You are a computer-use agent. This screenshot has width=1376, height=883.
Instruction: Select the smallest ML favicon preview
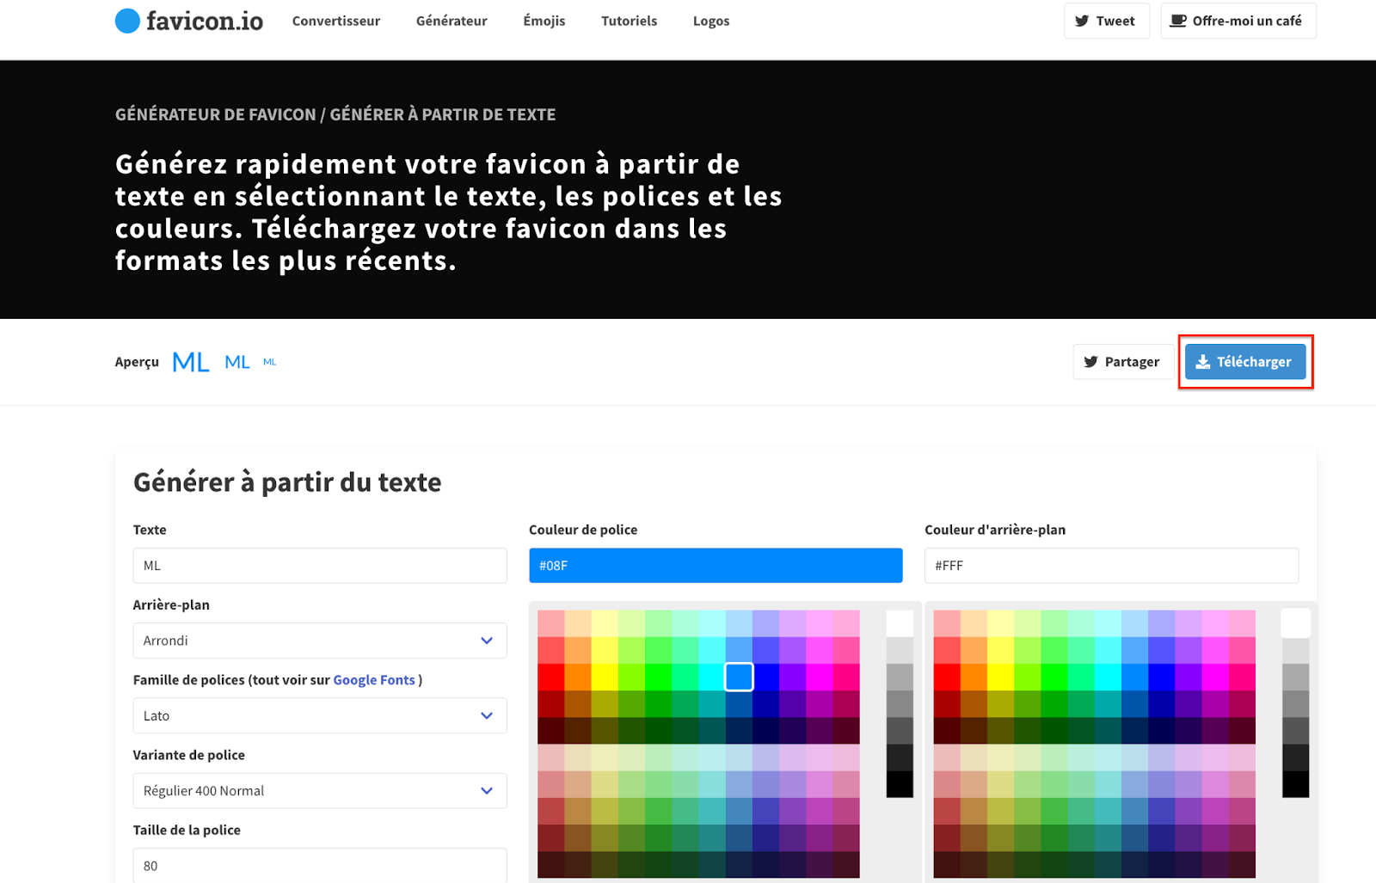tap(269, 362)
